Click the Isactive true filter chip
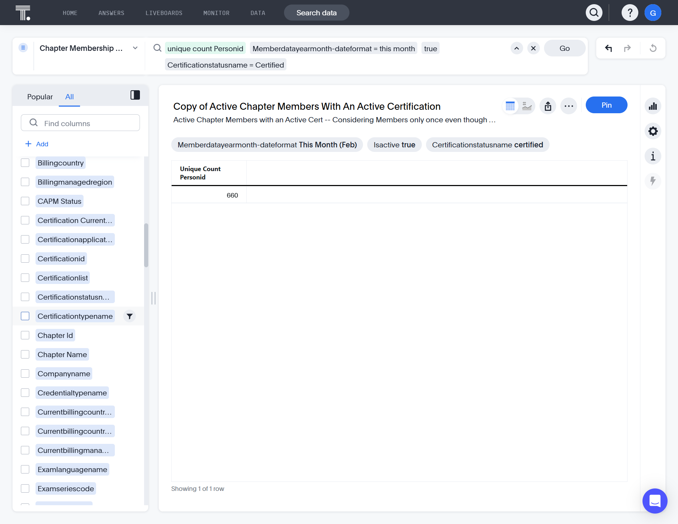Image resolution: width=678 pixels, height=524 pixels. coord(394,145)
